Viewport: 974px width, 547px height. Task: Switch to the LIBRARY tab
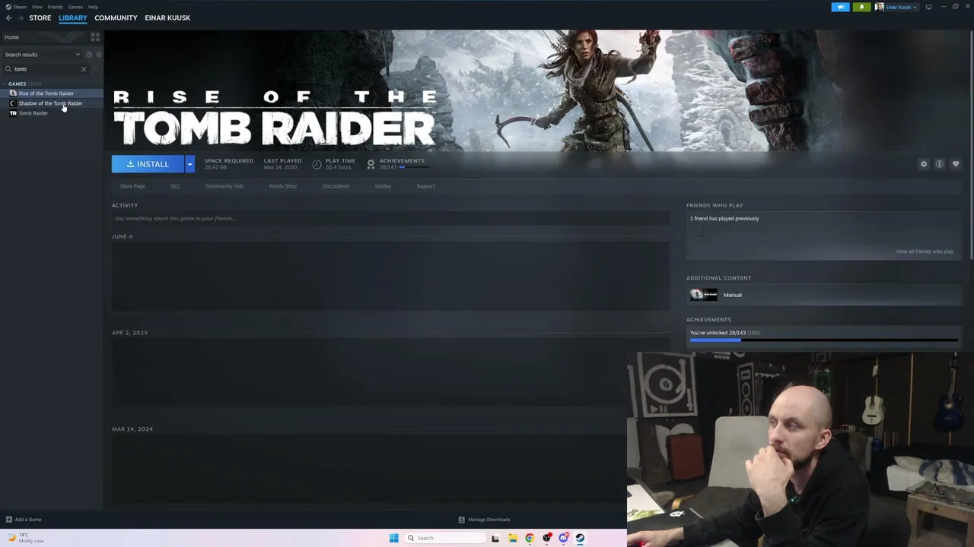click(x=73, y=17)
